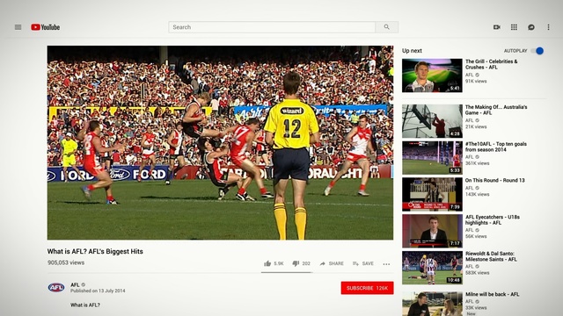Open Riewoldt & Dal Santo thumbnail
563x316 pixels.
tap(432, 268)
